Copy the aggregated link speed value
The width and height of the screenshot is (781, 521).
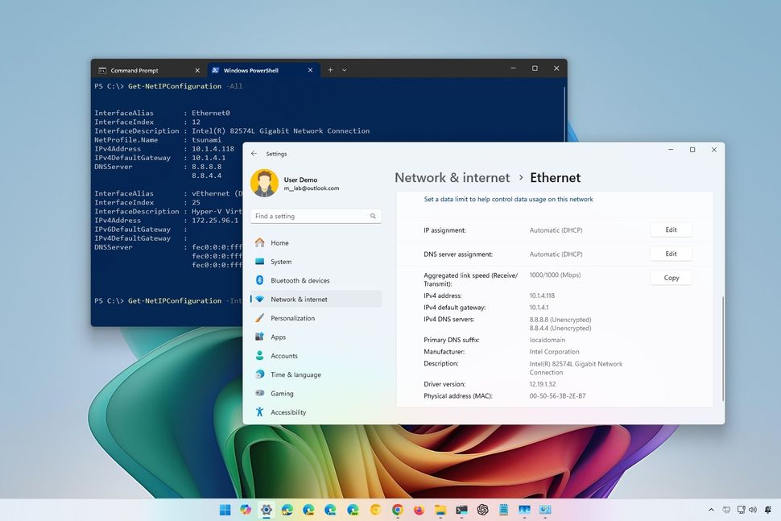671,278
